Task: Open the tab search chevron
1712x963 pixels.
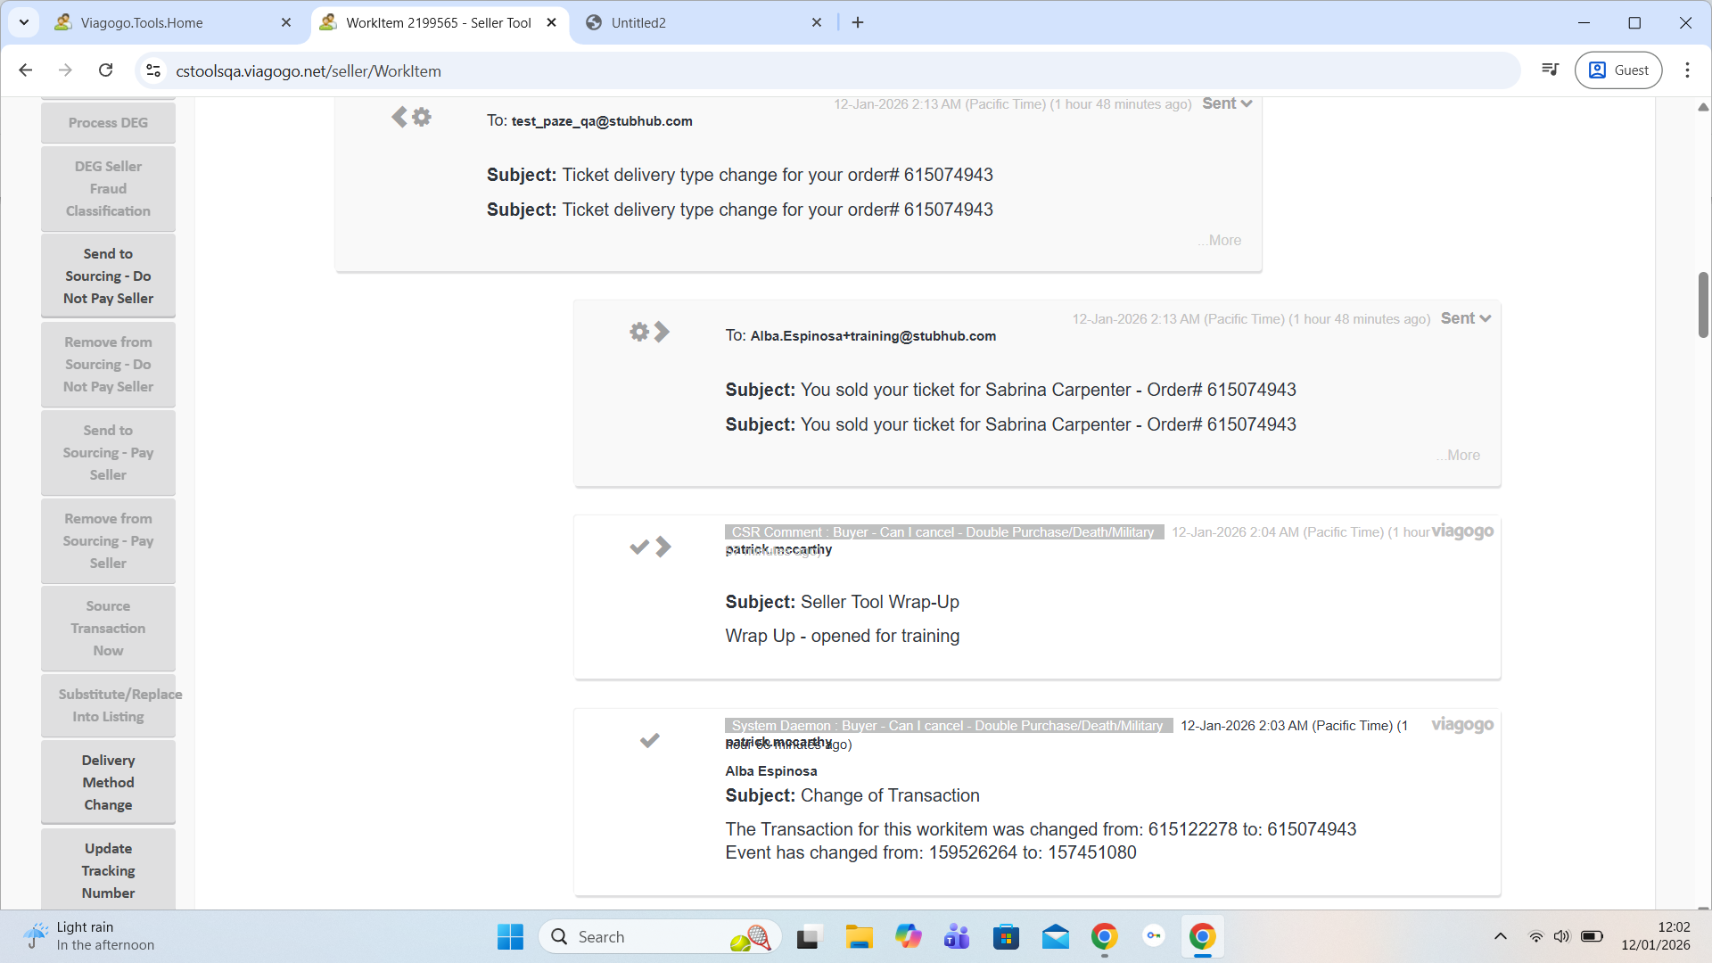Action: 24,22
